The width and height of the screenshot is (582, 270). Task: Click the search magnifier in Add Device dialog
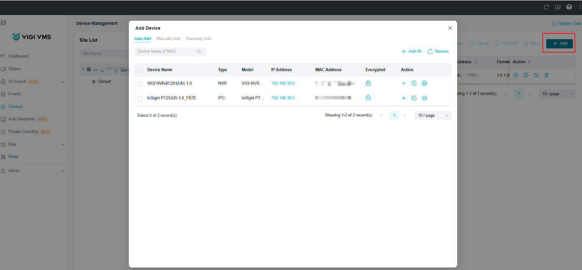point(199,52)
